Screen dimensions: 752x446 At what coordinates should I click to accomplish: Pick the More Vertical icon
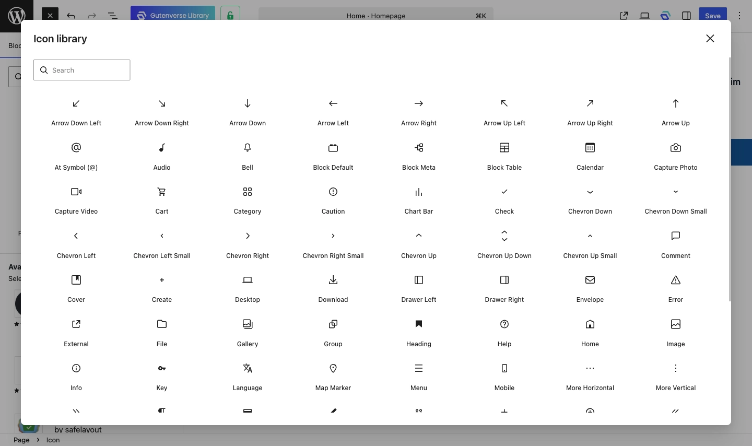point(675,369)
